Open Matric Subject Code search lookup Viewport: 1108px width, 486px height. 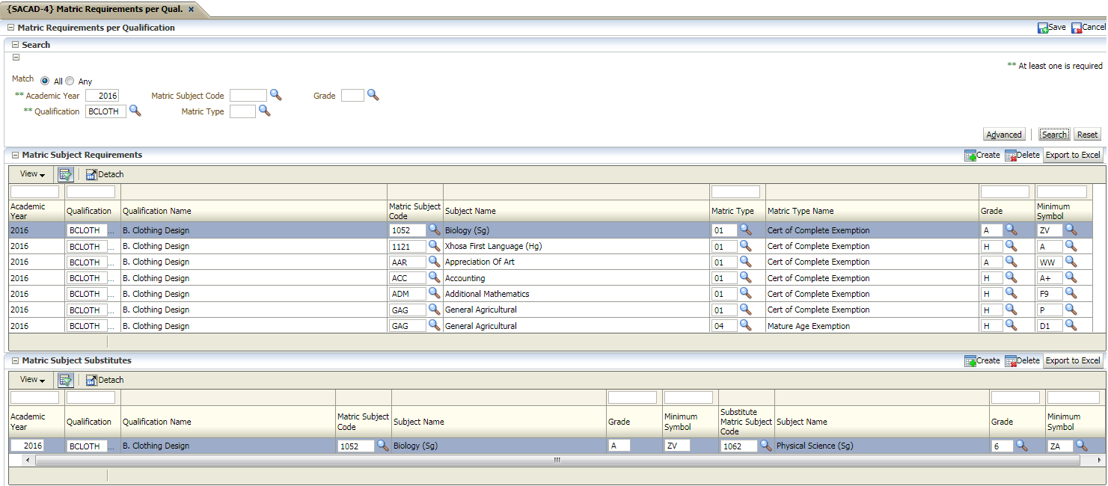(x=275, y=95)
